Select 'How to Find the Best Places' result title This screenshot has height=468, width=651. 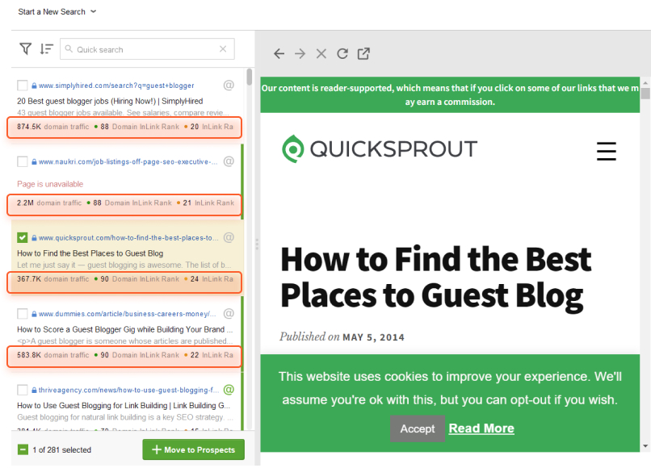(x=90, y=253)
